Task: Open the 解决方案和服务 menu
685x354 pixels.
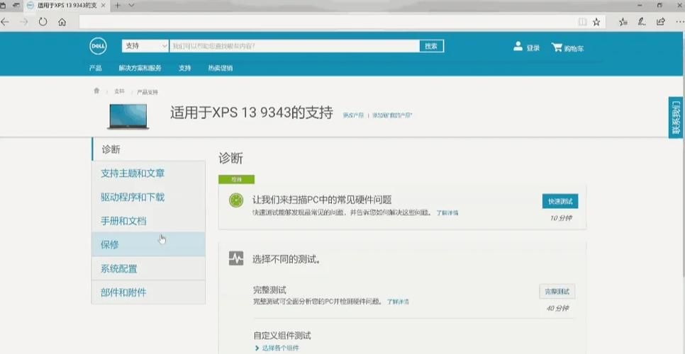Action: (140, 68)
